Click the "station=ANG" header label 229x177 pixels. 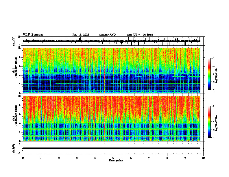pyautogui.click(x=108, y=35)
